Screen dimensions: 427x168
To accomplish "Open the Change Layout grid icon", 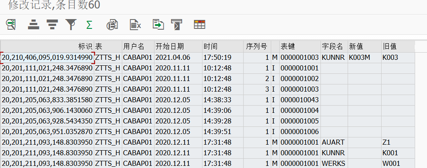I will pos(199,24).
